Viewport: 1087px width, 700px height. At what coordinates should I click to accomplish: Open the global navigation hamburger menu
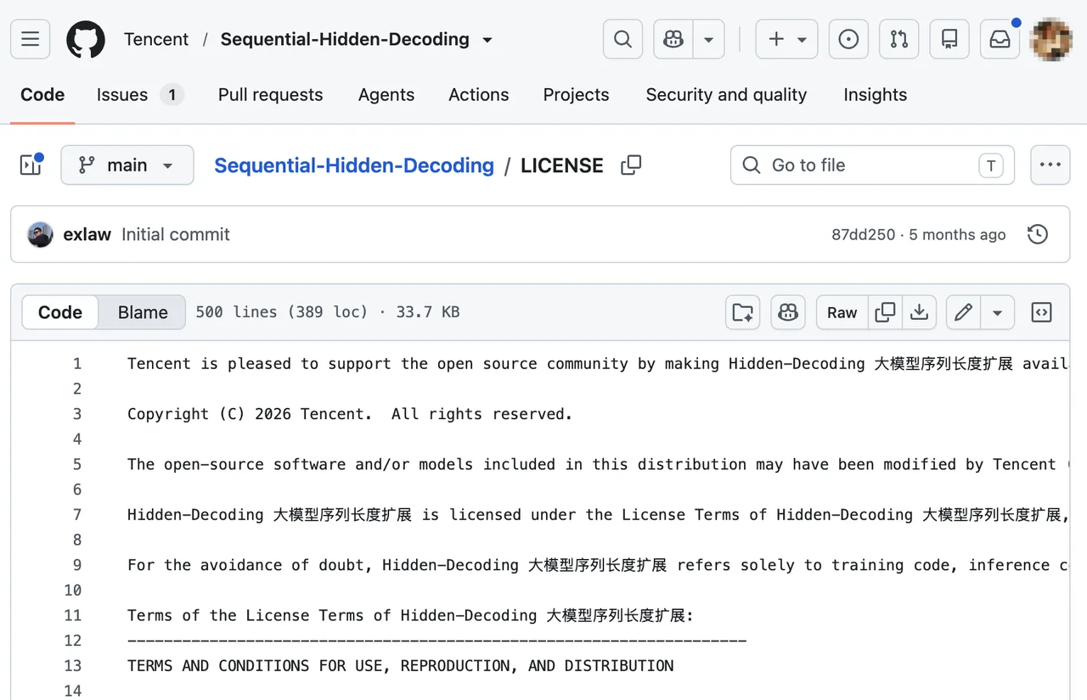point(31,39)
